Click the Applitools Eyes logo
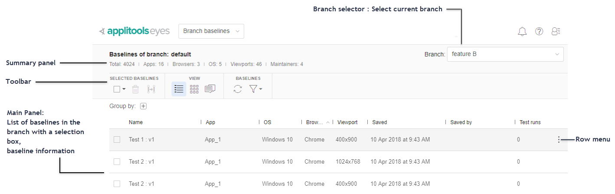The height and width of the screenshot is (194, 615). (x=134, y=31)
